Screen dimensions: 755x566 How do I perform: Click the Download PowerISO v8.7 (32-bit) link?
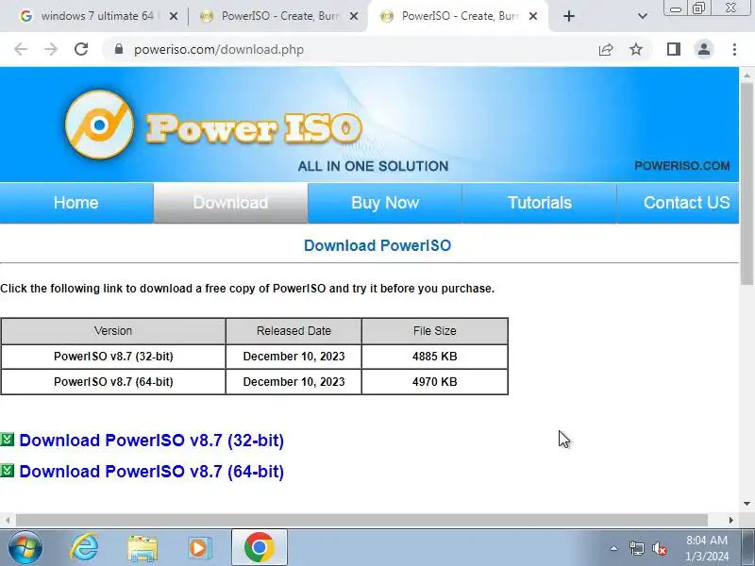click(x=151, y=441)
